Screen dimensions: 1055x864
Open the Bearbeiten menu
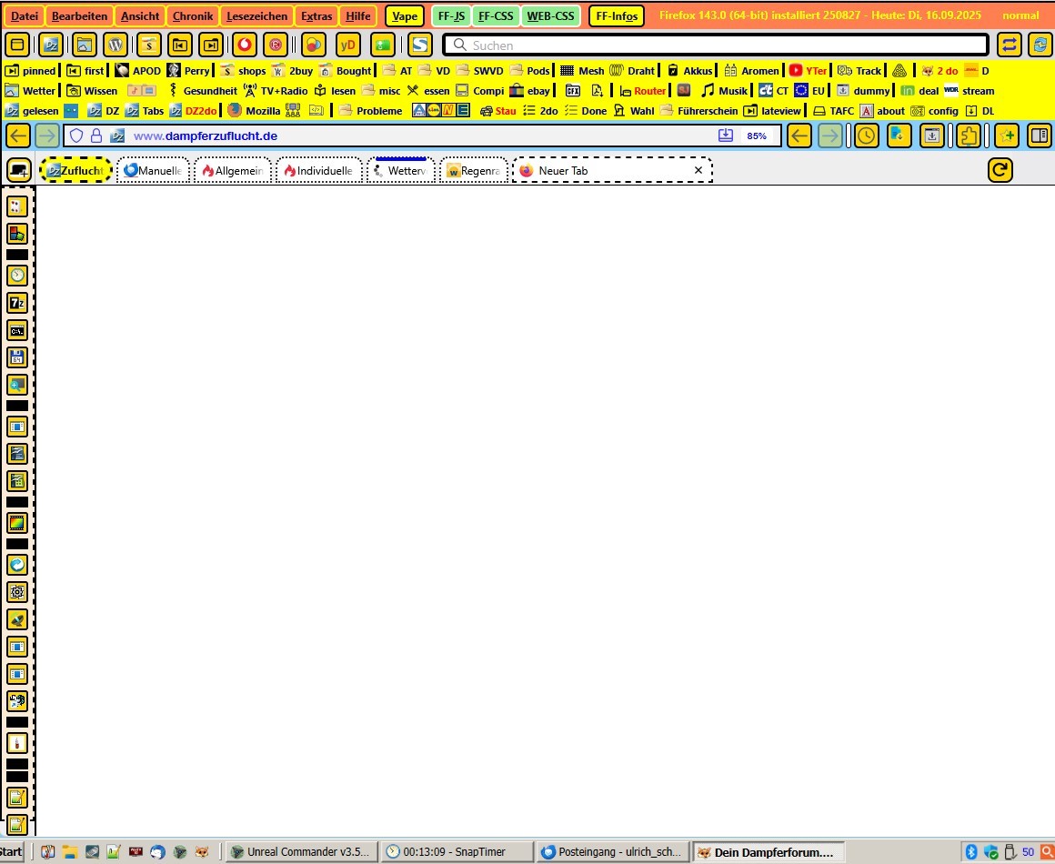[79, 16]
